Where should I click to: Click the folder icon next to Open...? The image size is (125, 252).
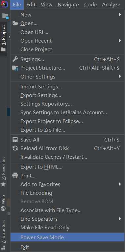coord(15,23)
